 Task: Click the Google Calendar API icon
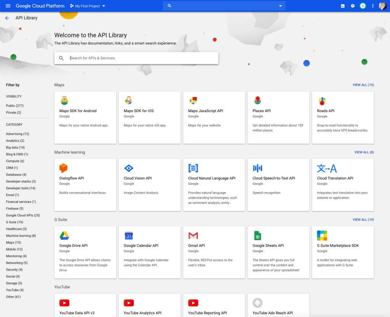[x=129, y=236]
